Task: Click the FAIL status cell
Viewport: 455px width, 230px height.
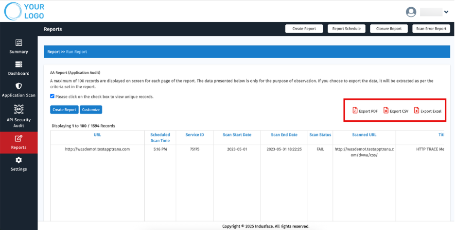Action: point(320,149)
